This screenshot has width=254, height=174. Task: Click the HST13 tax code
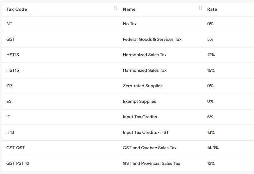tap(13, 55)
